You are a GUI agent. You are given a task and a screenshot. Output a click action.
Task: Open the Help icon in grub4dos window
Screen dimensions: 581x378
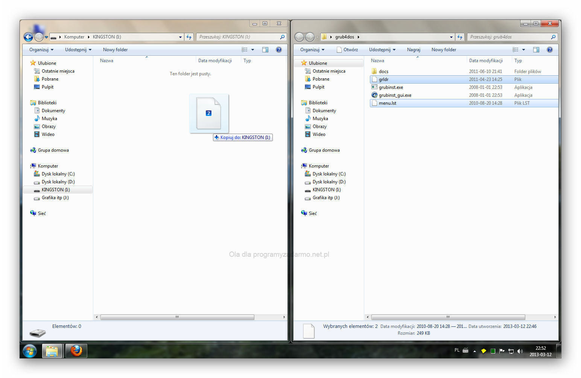pyautogui.click(x=550, y=50)
